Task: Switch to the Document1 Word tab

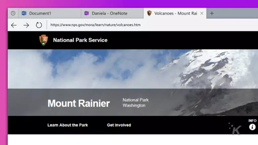Action: tap(50, 13)
